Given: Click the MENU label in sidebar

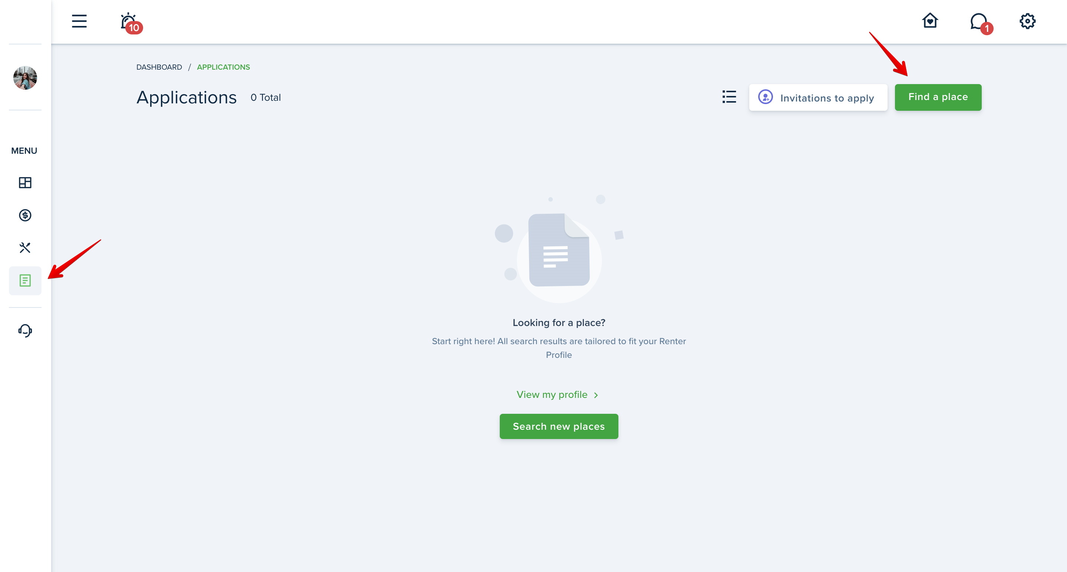Looking at the screenshot, I should (x=24, y=151).
